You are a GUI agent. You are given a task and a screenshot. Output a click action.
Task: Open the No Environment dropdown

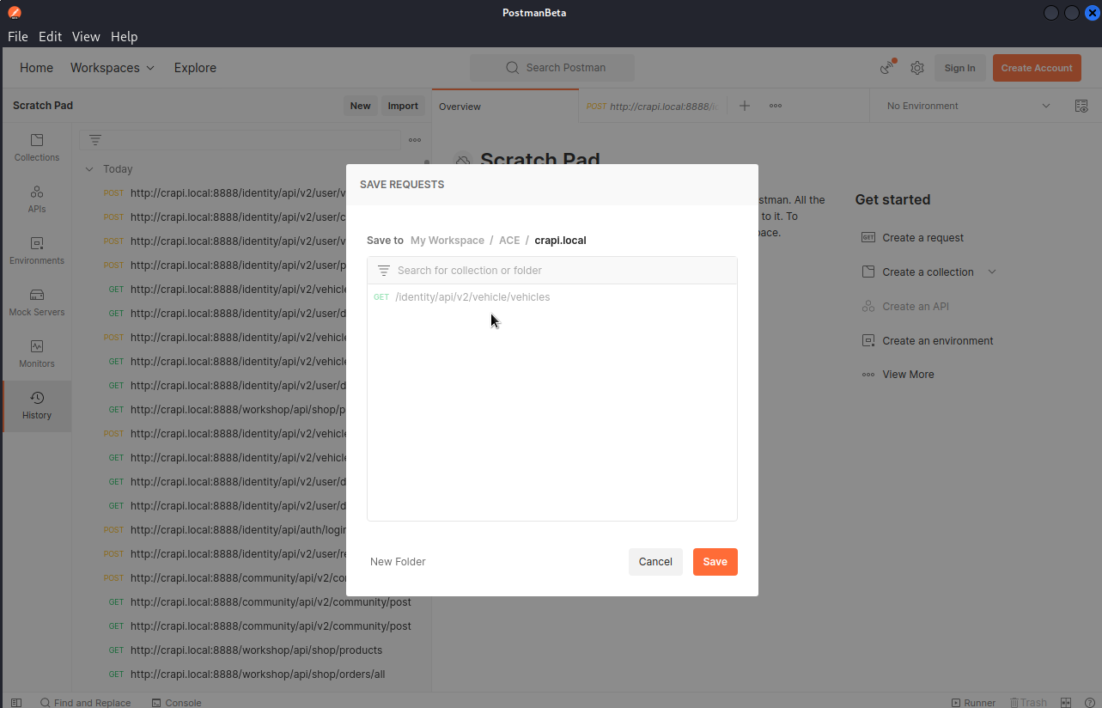pyautogui.click(x=968, y=106)
